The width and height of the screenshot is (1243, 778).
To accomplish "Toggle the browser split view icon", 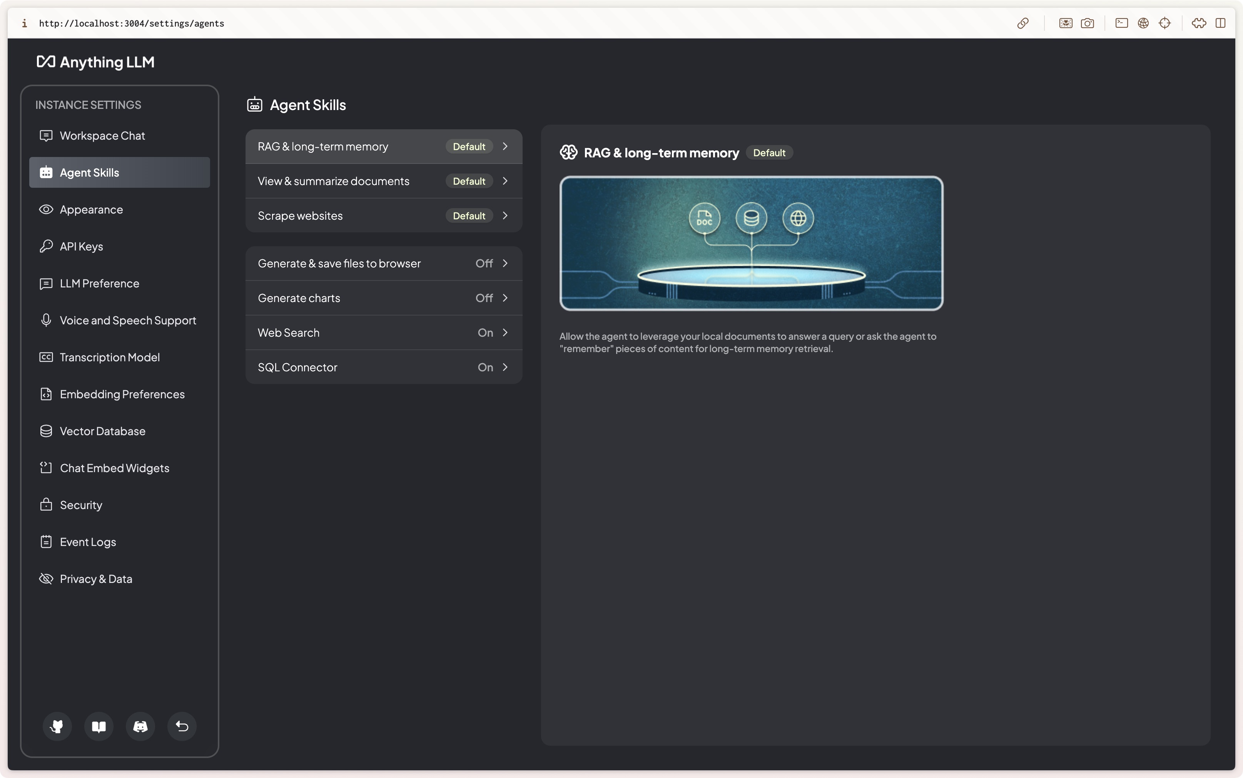I will 1220,23.
